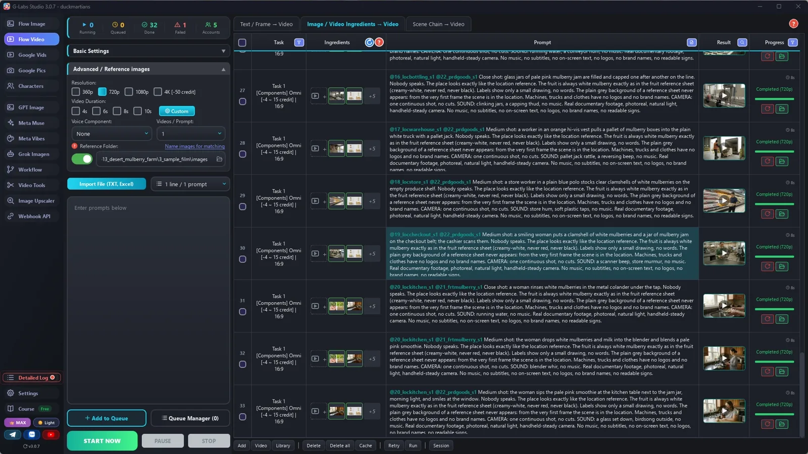Open Grok Imagen in sidebar

pos(31,154)
